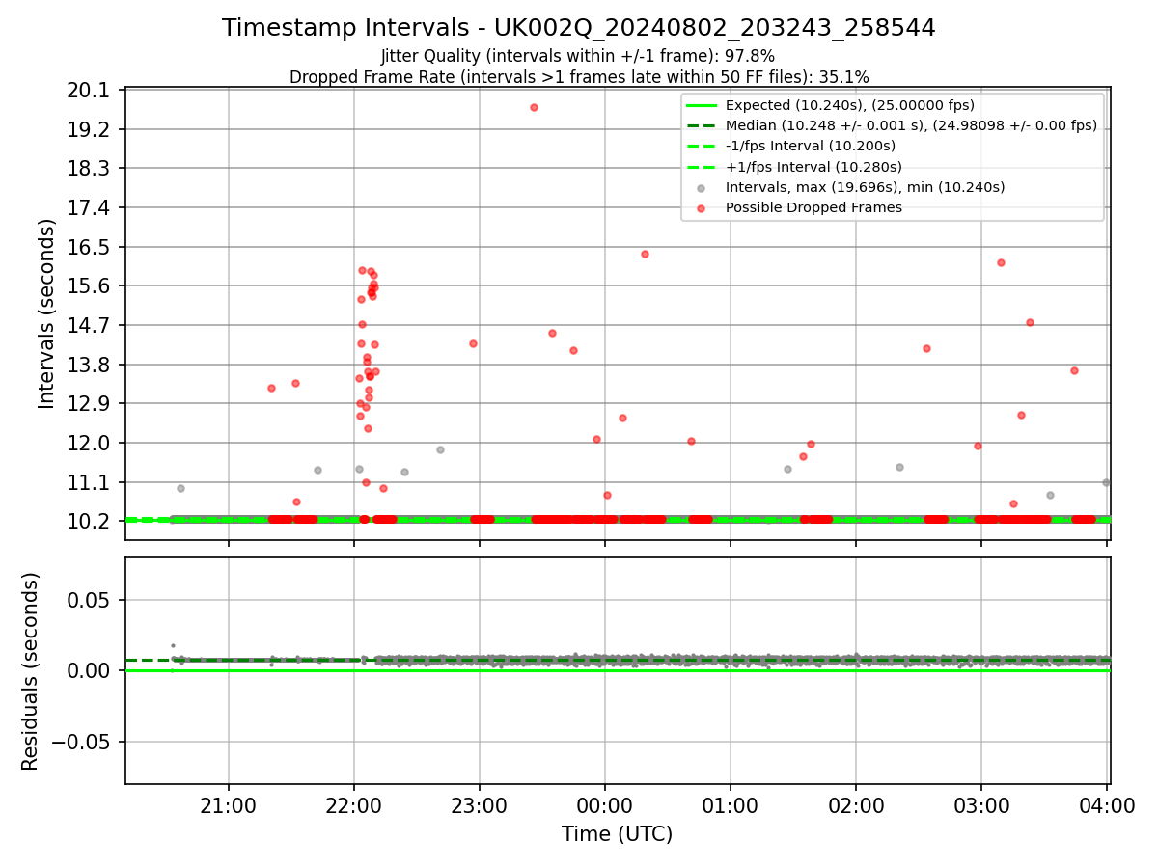Image resolution: width=1158 pixels, height=868 pixels.
Task: Click the 03:00 time tick label
Action: pyautogui.click(x=981, y=804)
